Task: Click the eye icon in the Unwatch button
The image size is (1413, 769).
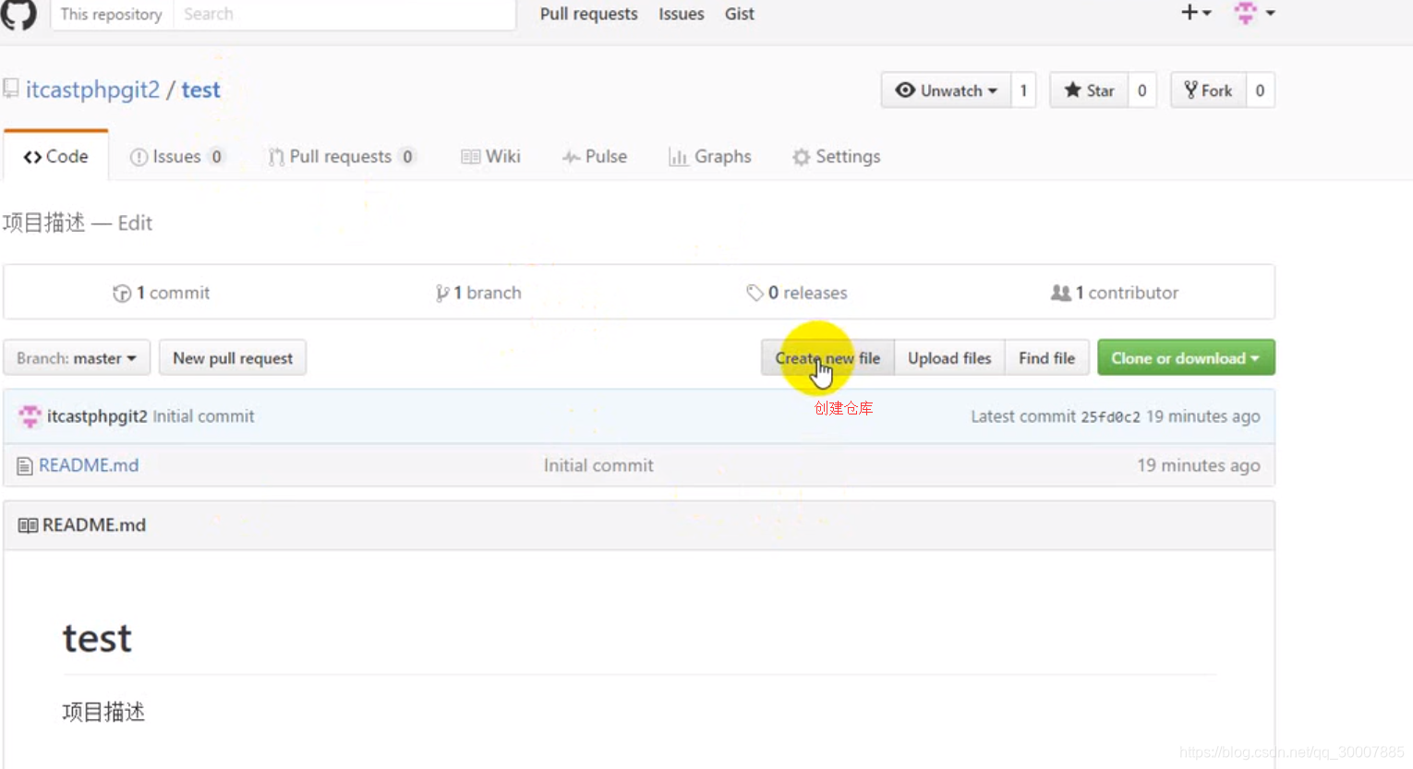Action: (905, 90)
